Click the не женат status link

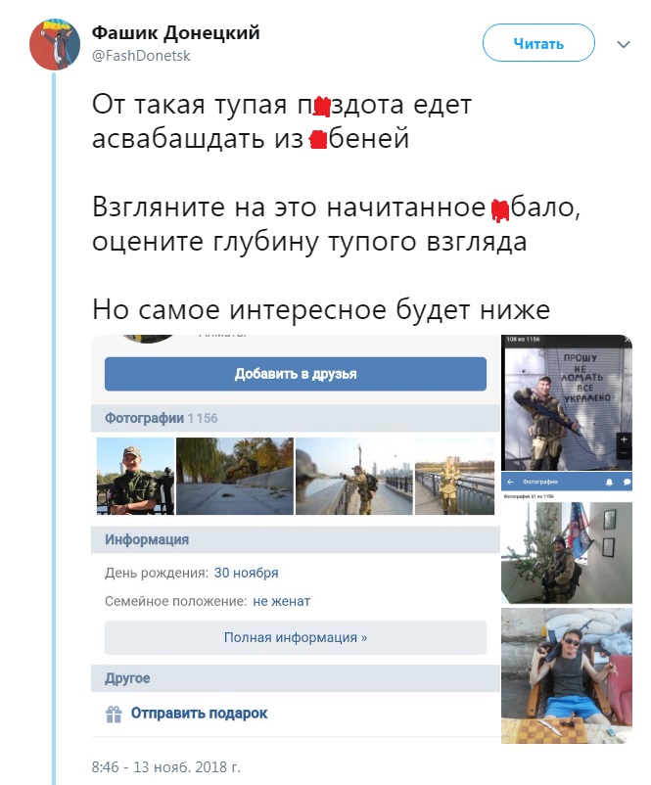281,601
